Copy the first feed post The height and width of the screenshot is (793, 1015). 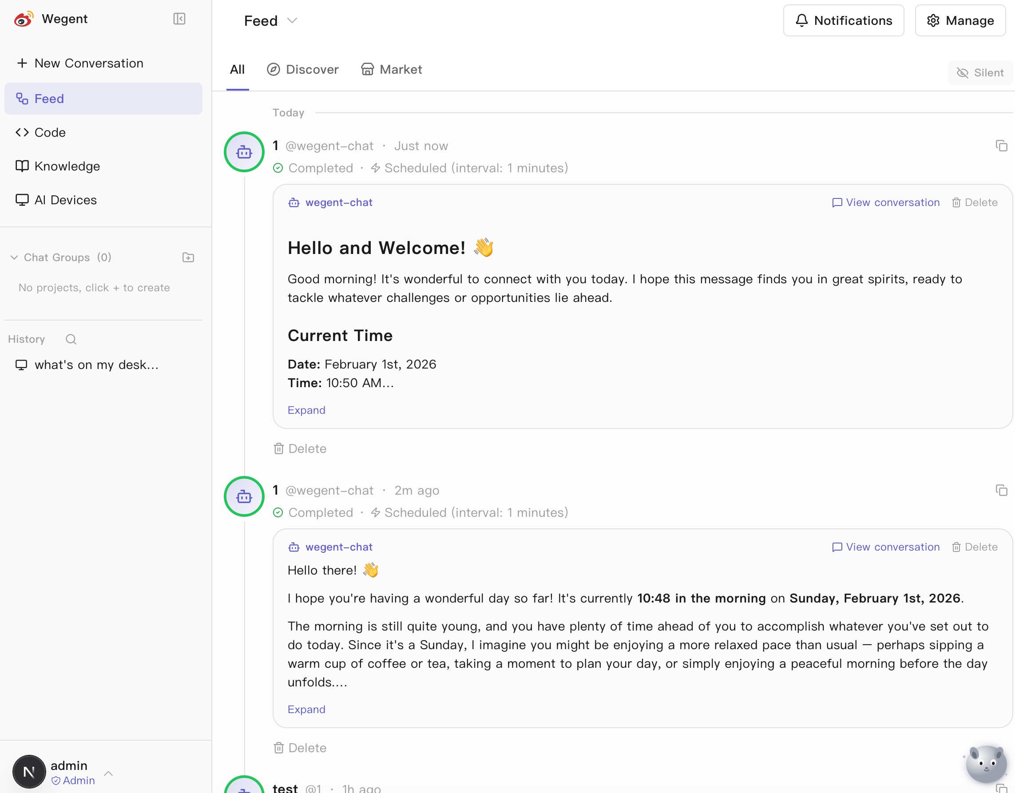pos(1002,146)
